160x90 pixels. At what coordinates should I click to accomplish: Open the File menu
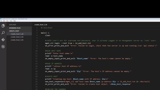[x=1, y=21]
